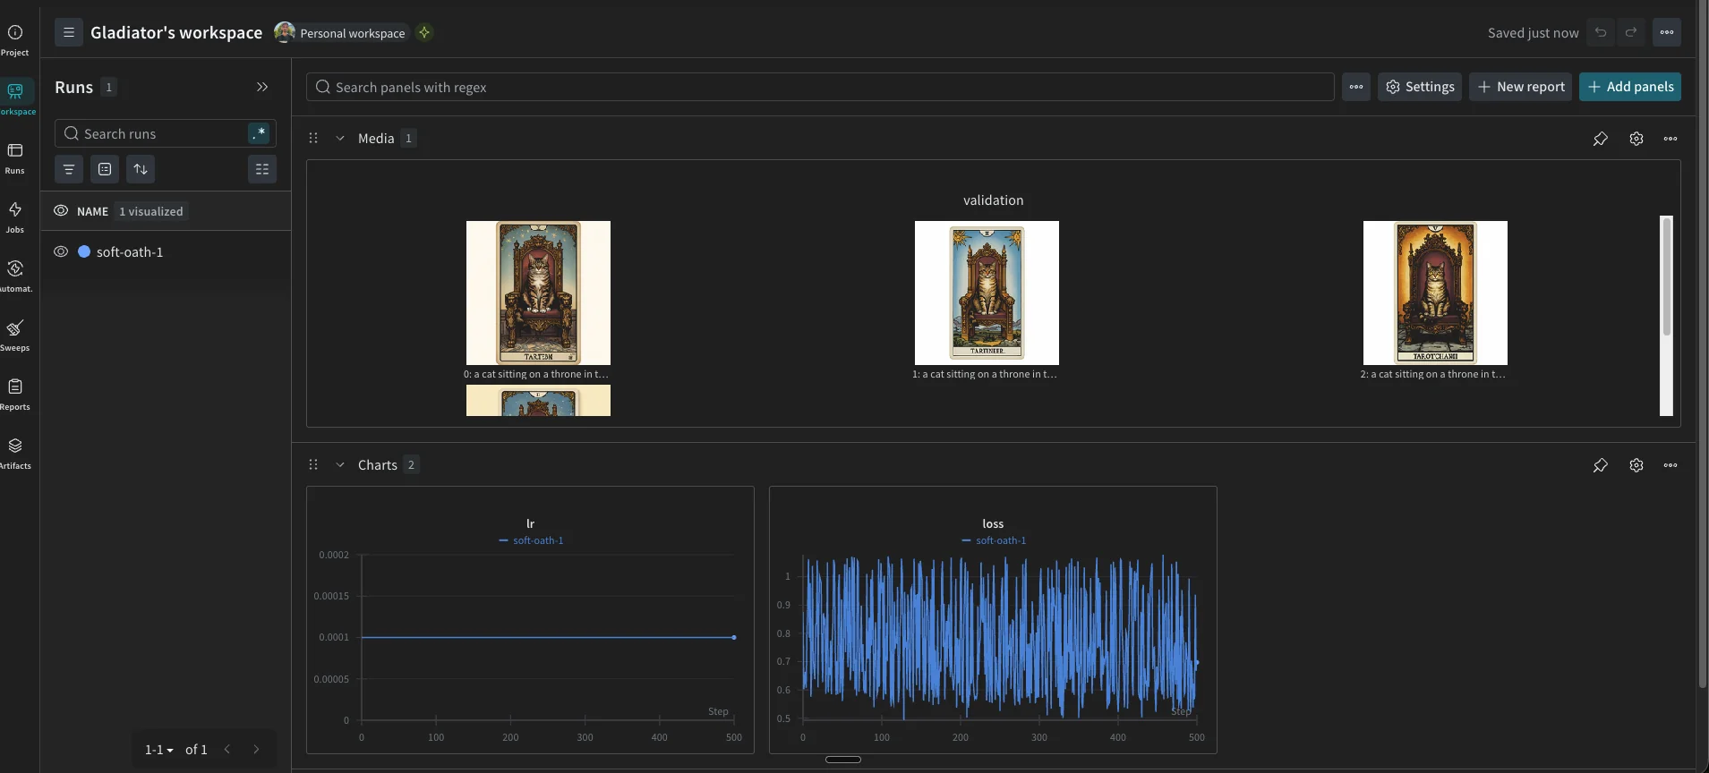Click Gladiator's workspace title
Viewport: 1709px width, 773px height.
pos(176,32)
